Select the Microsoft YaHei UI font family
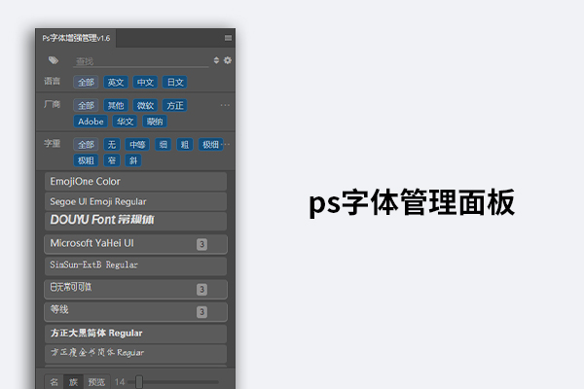584x389 pixels. (x=135, y=244)
